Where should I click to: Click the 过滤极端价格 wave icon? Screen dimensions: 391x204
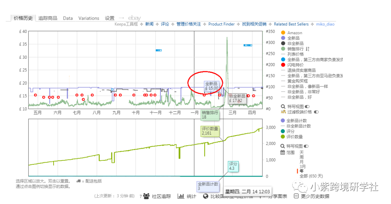283,112
